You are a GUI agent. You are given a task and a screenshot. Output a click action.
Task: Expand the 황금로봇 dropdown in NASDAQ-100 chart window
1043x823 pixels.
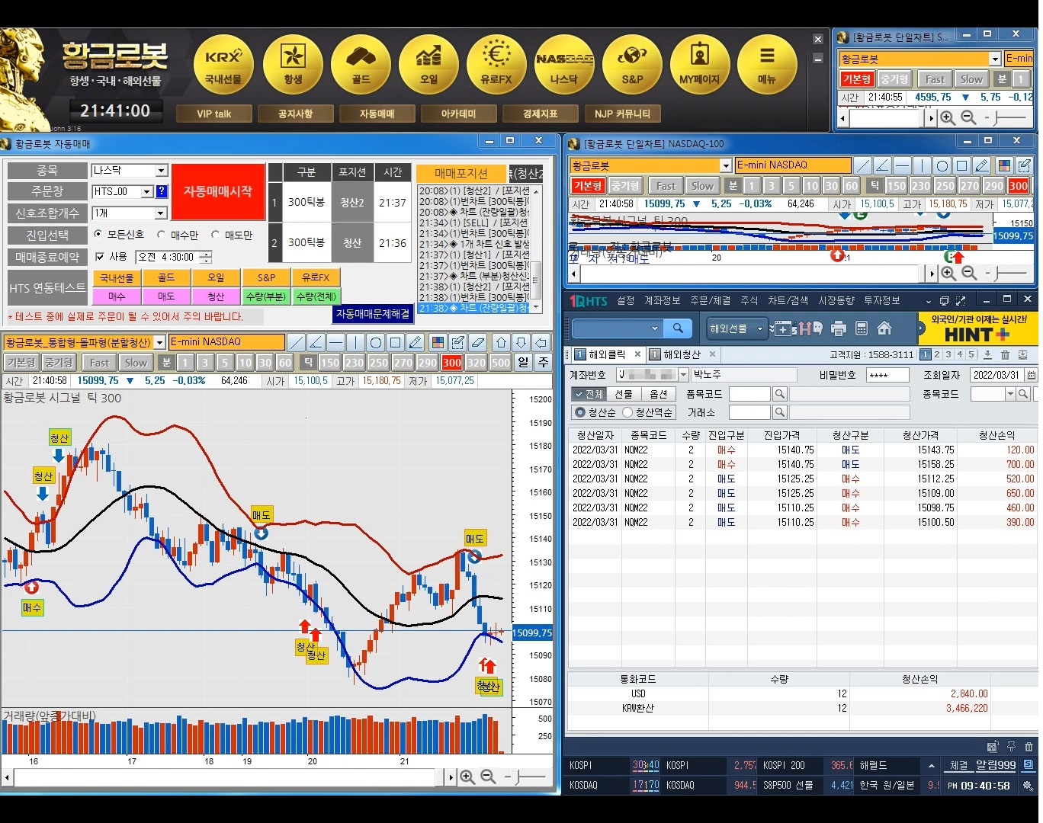click(726, 165)
